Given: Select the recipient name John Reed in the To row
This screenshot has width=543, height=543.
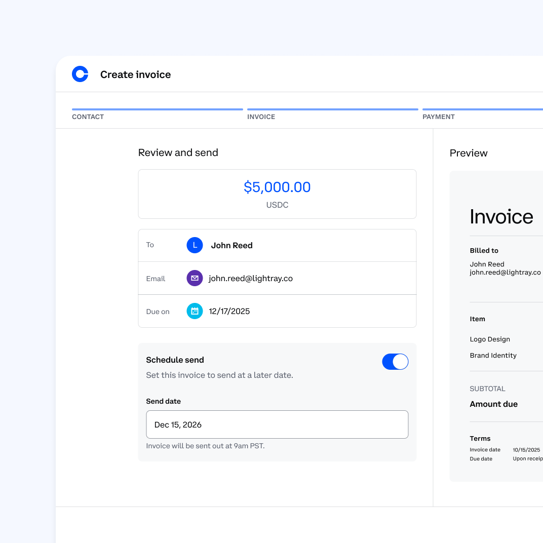Looking at the screenshot, I should pos(231,245).
